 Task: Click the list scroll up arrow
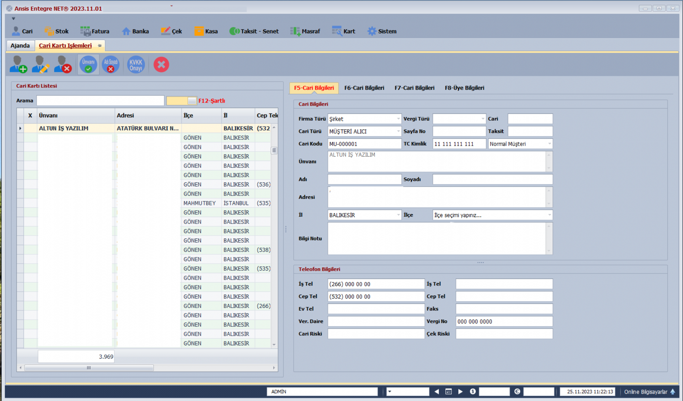pos(274,128)
